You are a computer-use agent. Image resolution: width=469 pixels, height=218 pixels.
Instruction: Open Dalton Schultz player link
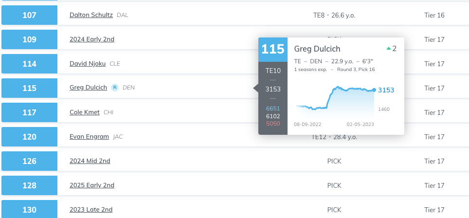pyautogui.click(x=91, y=15)
